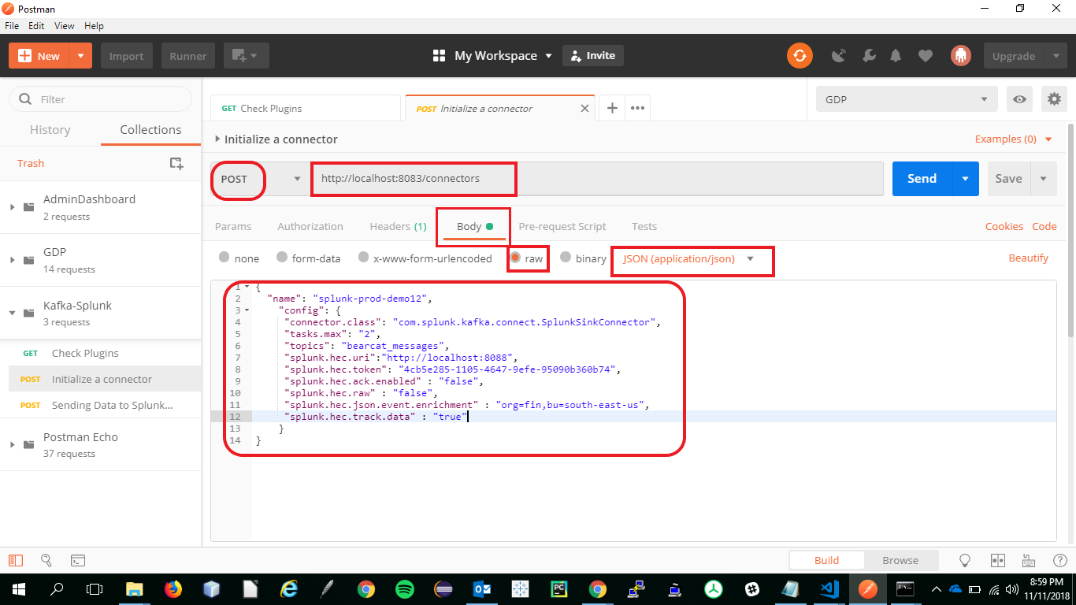Viewport: 1076px width, 605px height.
Task: Select the form-data body type
Action: [x=281, y=258]
